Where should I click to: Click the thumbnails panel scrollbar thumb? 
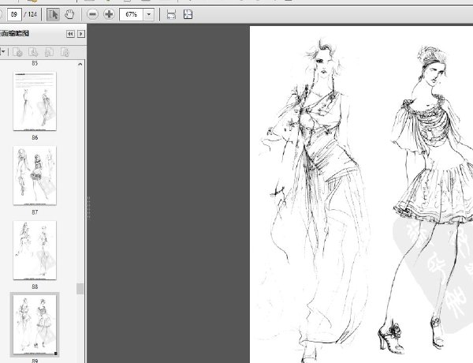click(80, 289)
